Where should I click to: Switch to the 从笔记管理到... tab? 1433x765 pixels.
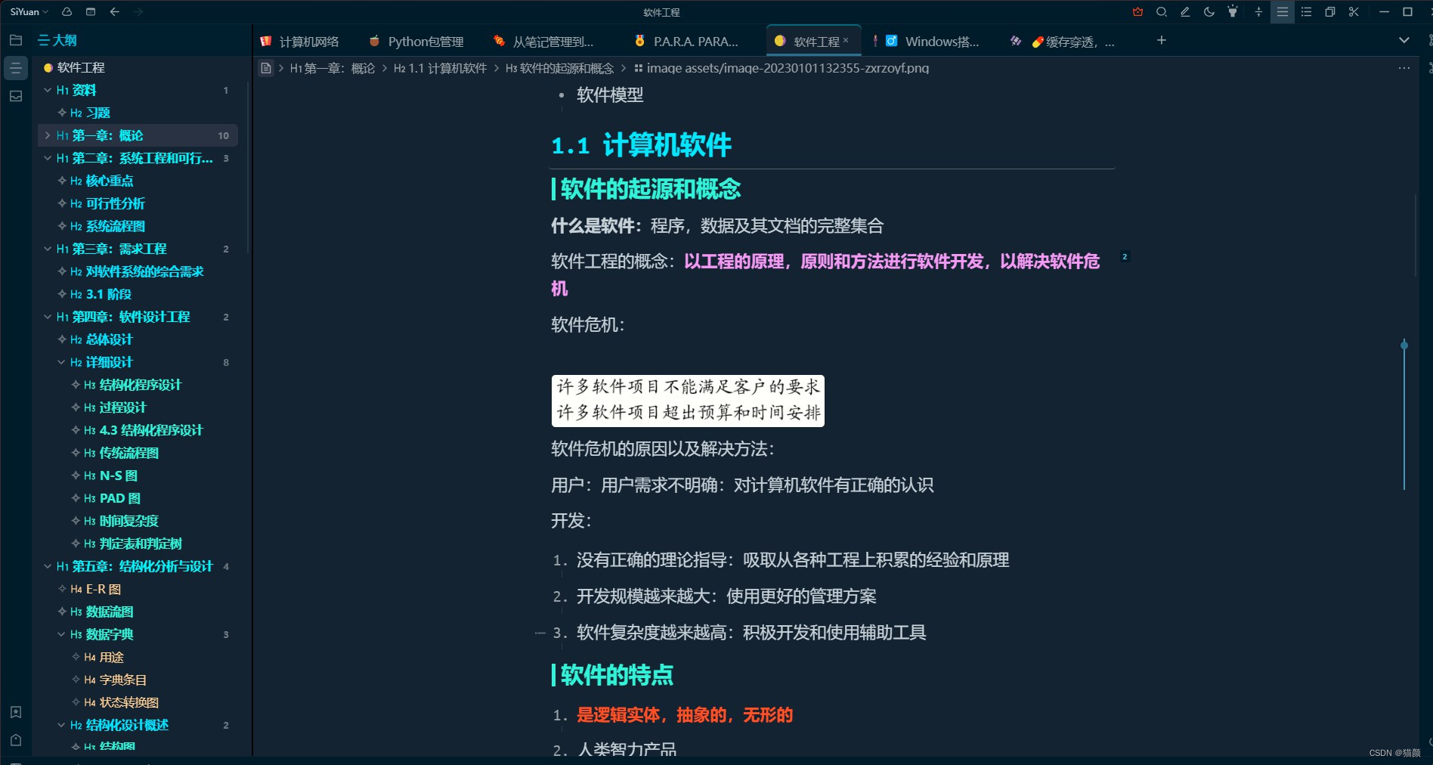543,41
